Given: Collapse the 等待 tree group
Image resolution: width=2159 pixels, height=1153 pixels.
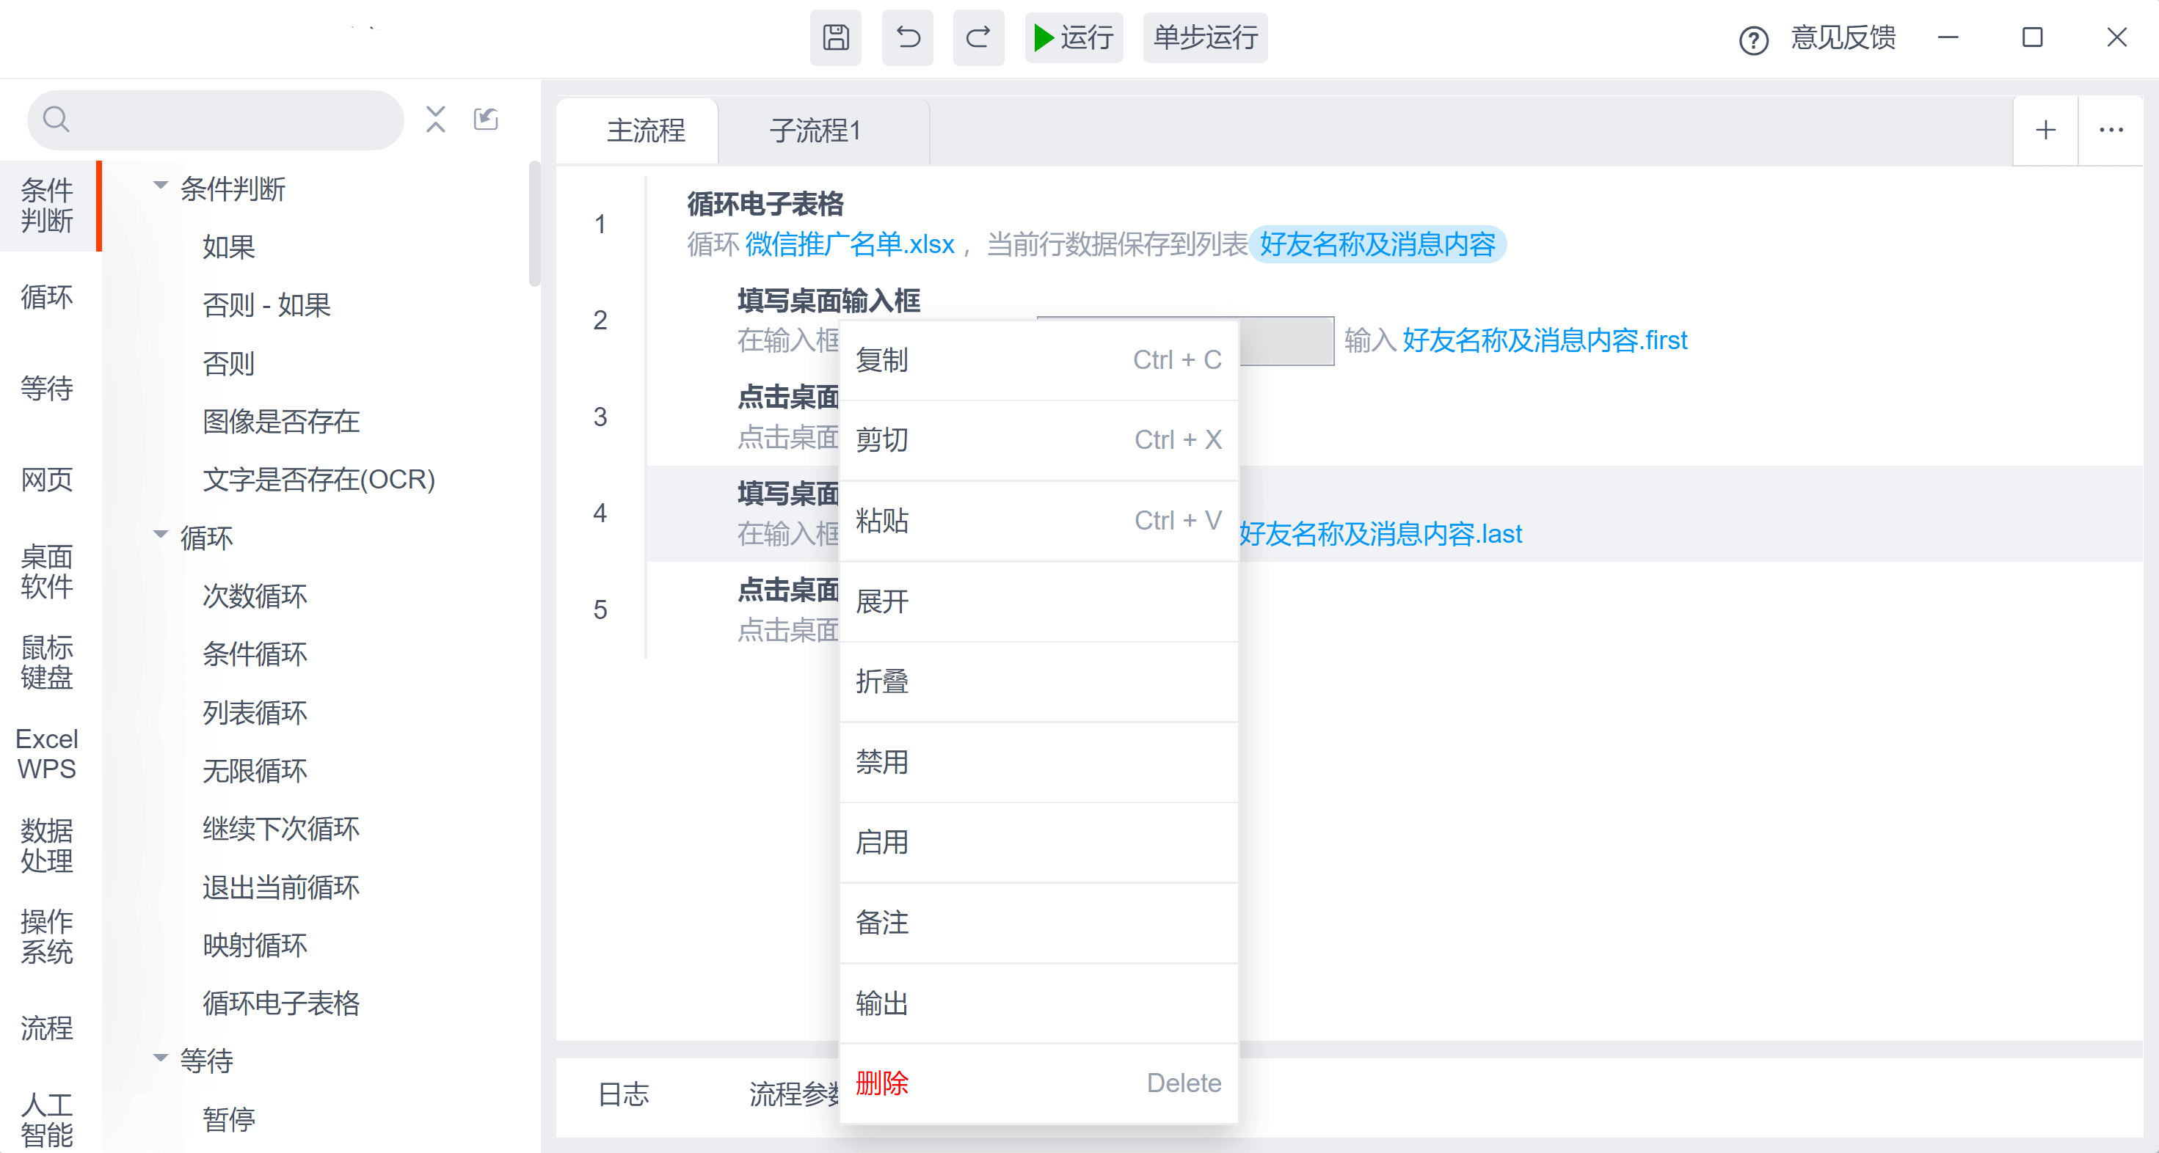Looking at the screenshot, I should [160, 1059].
